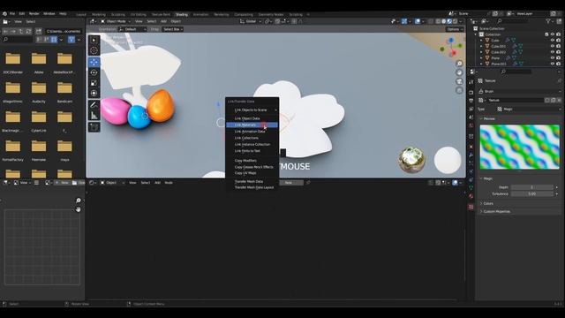
Task: Open the viewport Add menu
Action: pos(163,21)
